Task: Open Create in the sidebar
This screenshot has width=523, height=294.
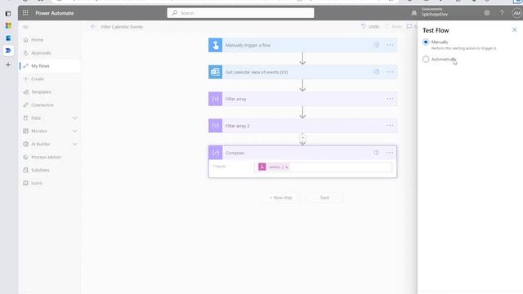Action: (x=49, y=79)
